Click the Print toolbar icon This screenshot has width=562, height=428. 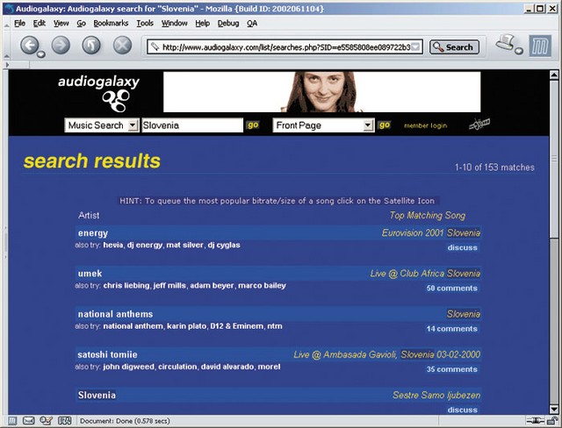pyautogui.click(x=505, y=43)
